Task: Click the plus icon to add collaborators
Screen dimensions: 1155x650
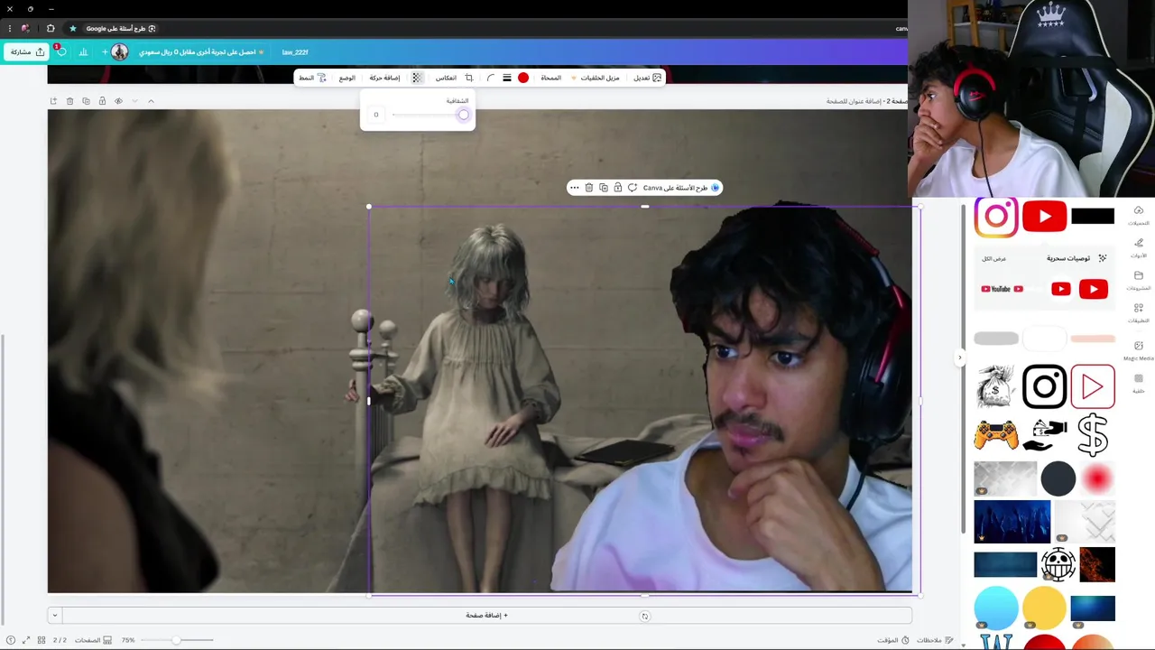Action: [x=105, y=52]
